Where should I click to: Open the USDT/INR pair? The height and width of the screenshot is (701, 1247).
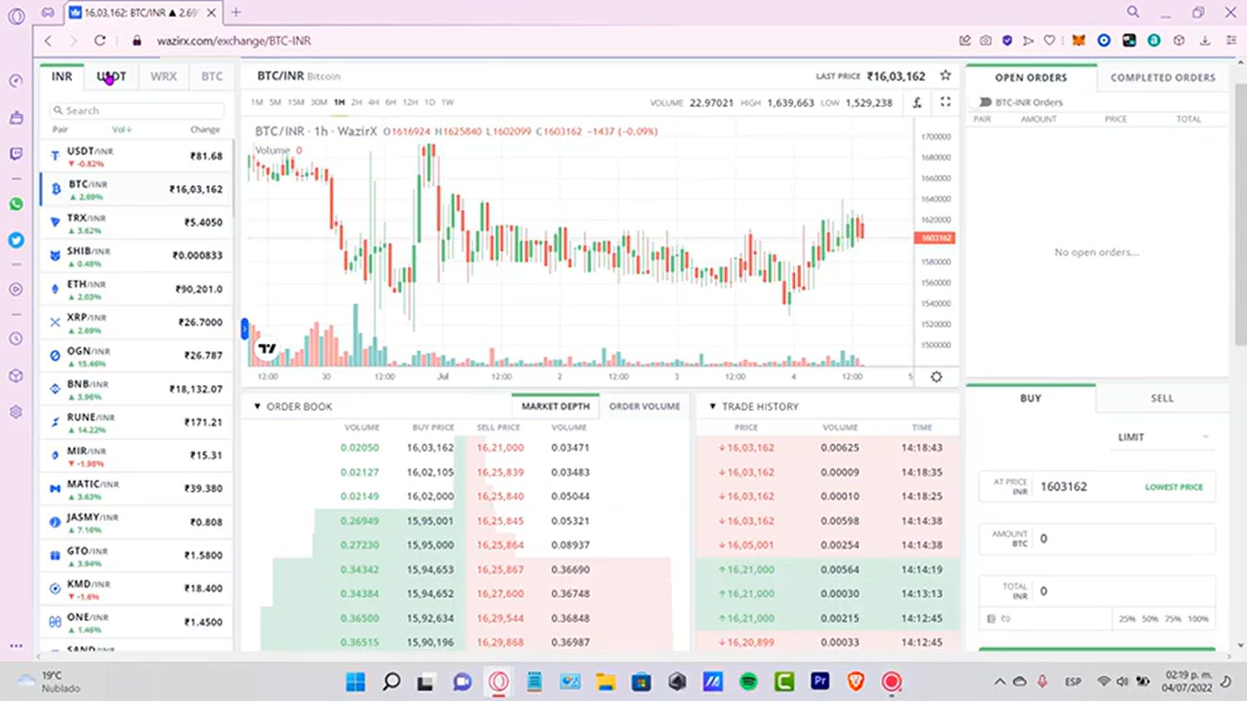(136, 156)
